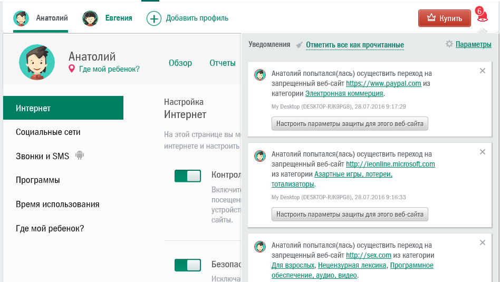Open Параметры notification settings link
The image size is (500, 282).
click(x=473, y=44)
